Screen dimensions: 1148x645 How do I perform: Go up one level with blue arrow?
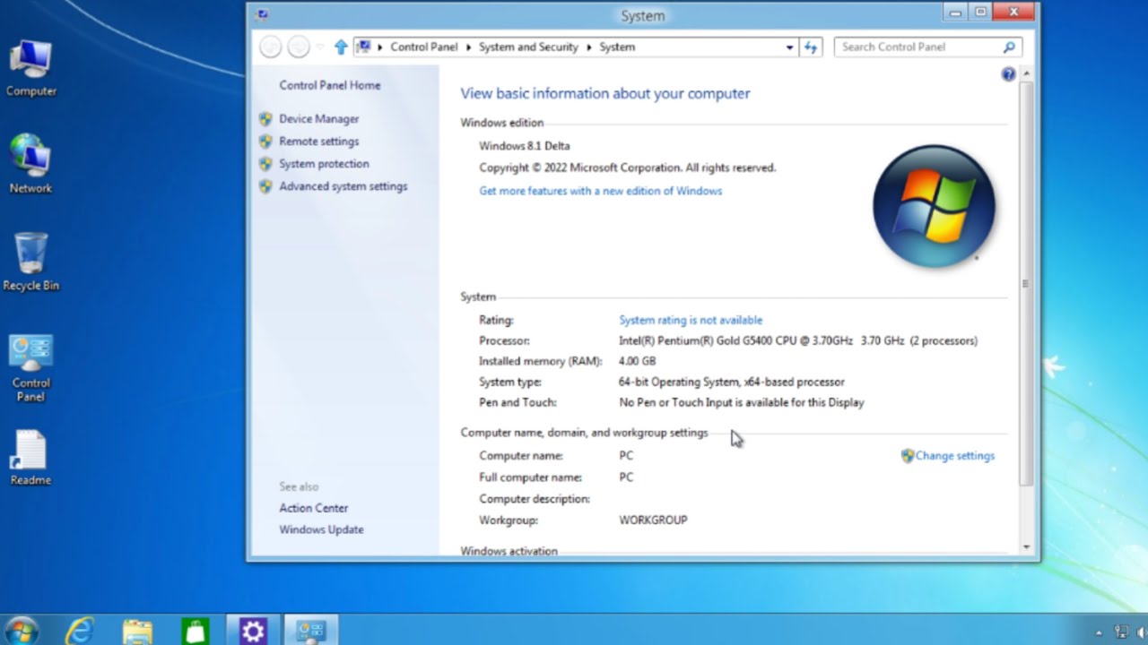coord(340,47)
